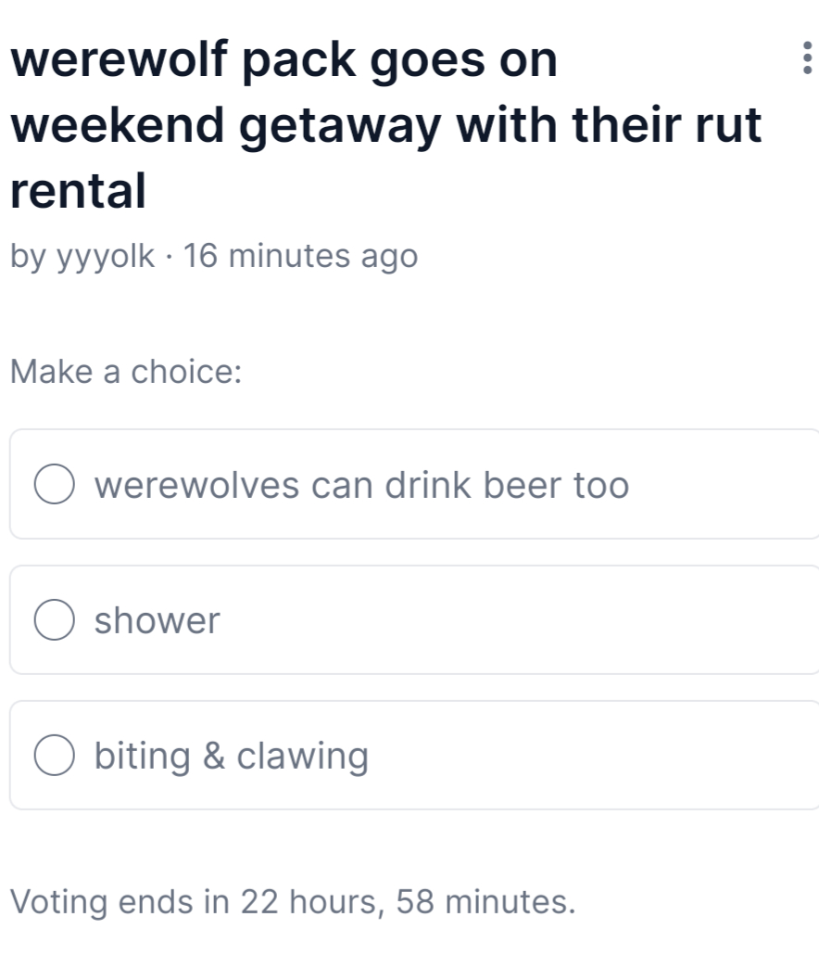Screen dimensions: 819x955
Task: Click the "Make a choice:" prompt
Action: click(x=126, y=372)
